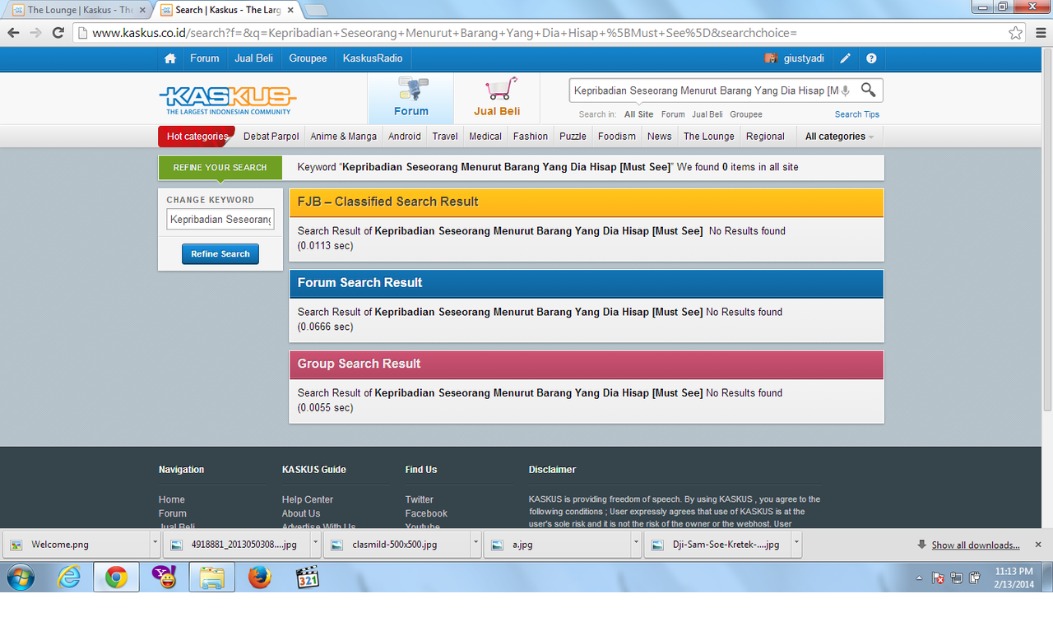Click the microphone voice search icon

[846, 90]
